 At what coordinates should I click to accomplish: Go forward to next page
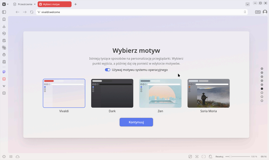[x=25, y=12]
